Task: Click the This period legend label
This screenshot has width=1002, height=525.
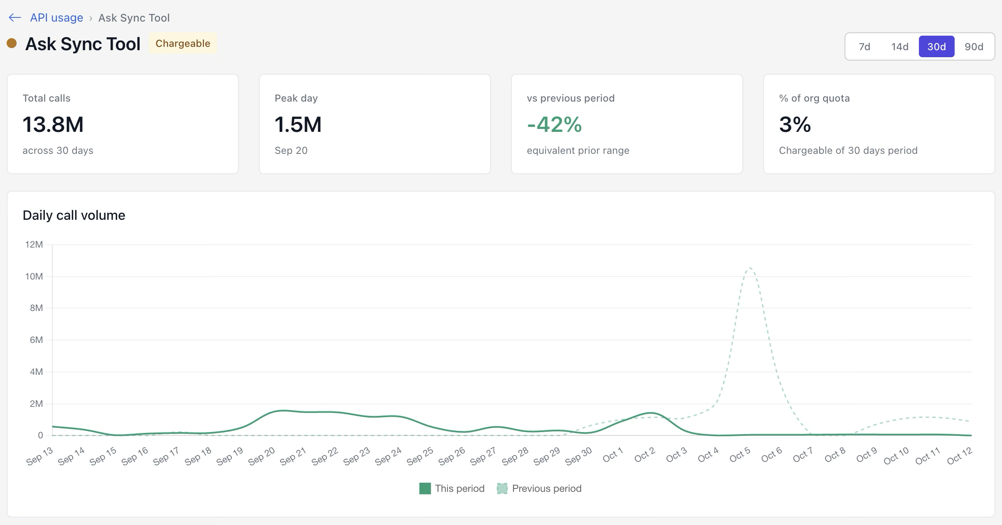Action: (x=460, y=489)
